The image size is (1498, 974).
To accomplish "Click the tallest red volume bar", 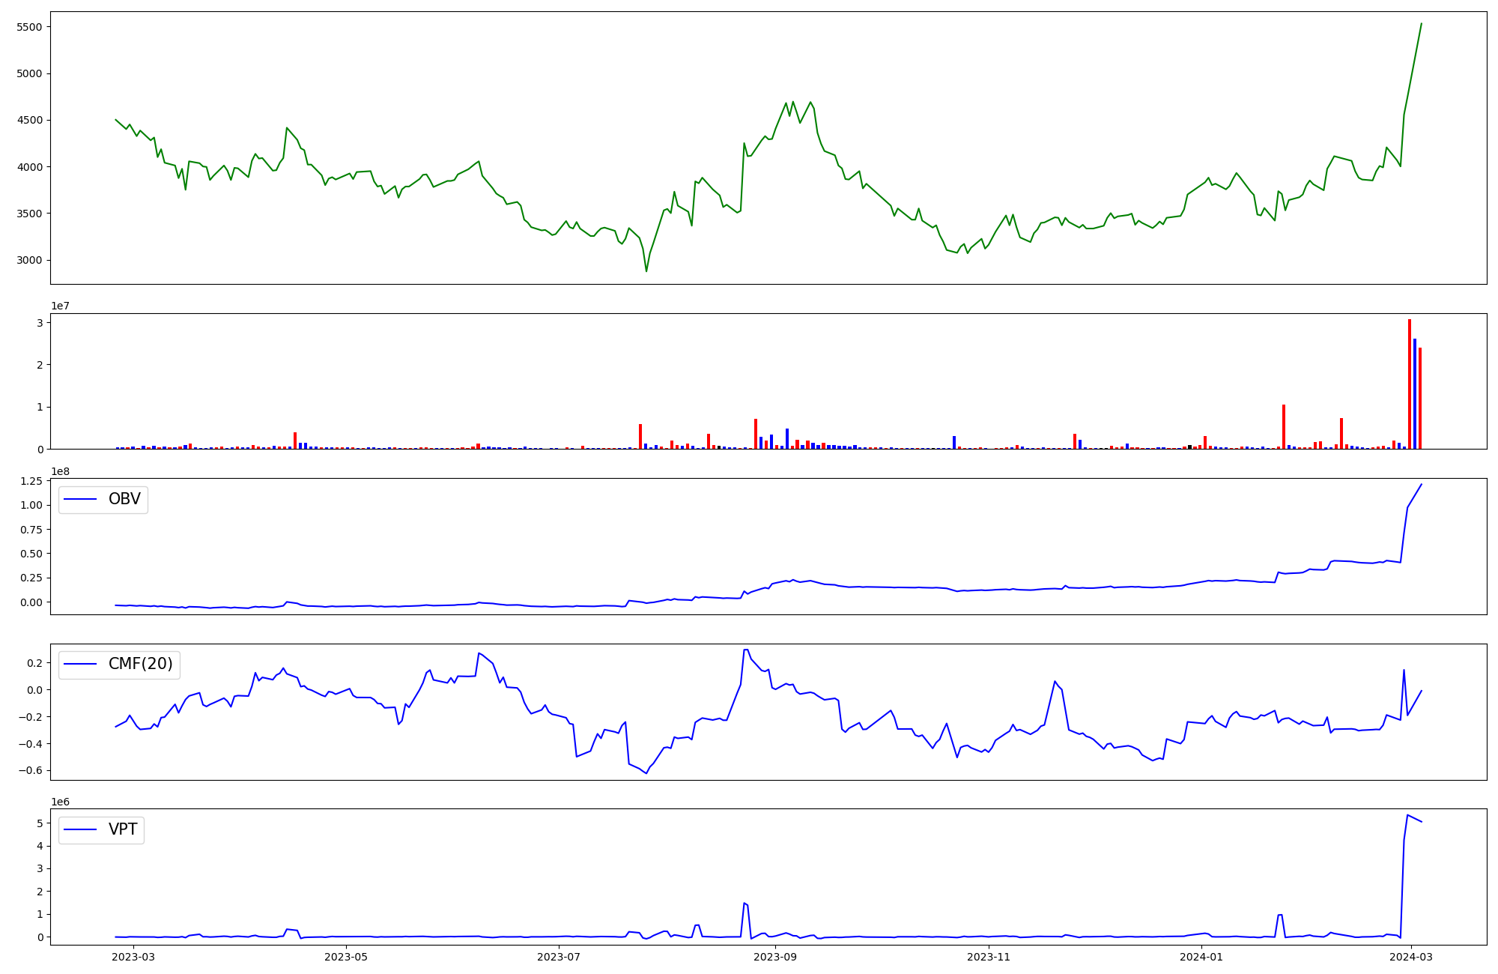I will coord(1409,384).
